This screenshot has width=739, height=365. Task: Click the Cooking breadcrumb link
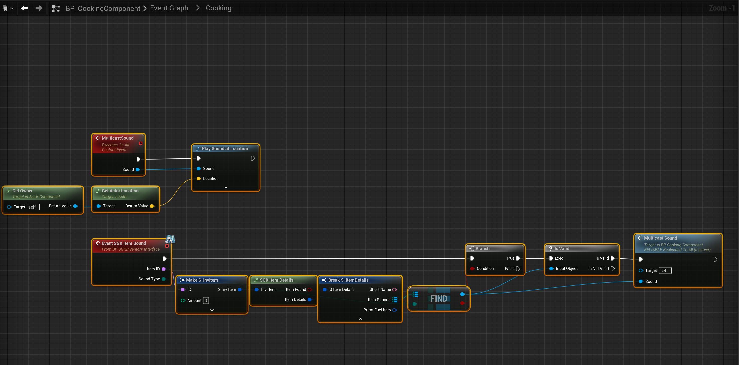point(218,8)
